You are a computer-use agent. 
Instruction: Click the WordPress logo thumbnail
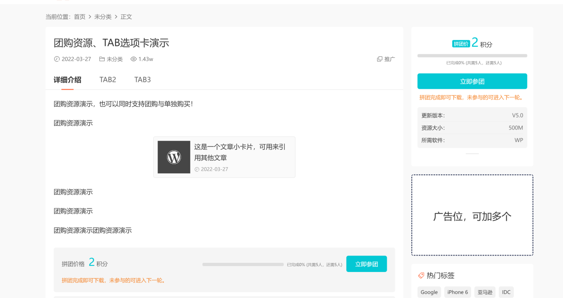click(174, 157)
